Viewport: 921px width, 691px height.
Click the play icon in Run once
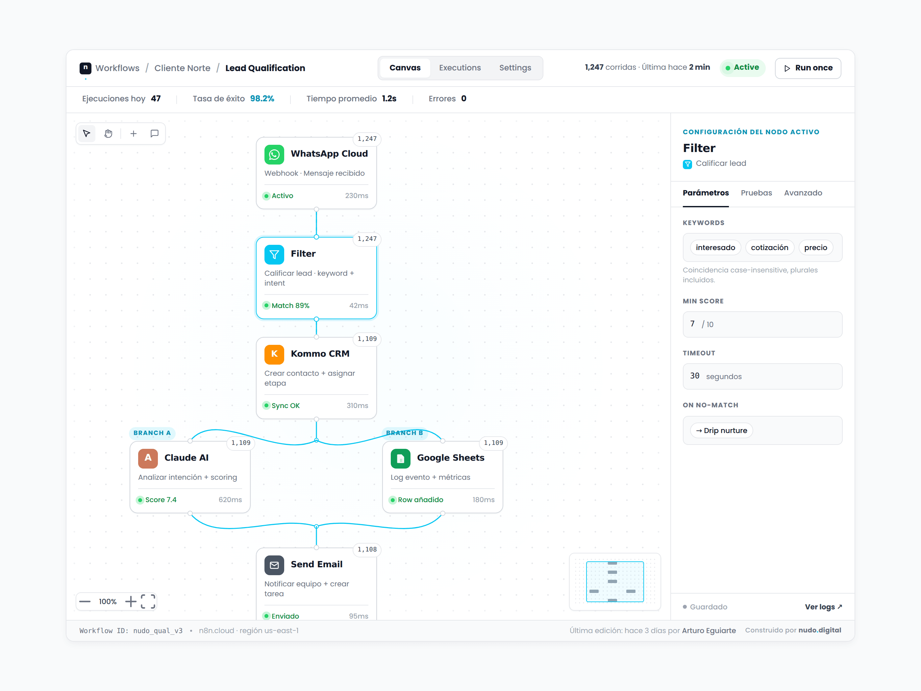pyautogui.click(x=787, y=68)
